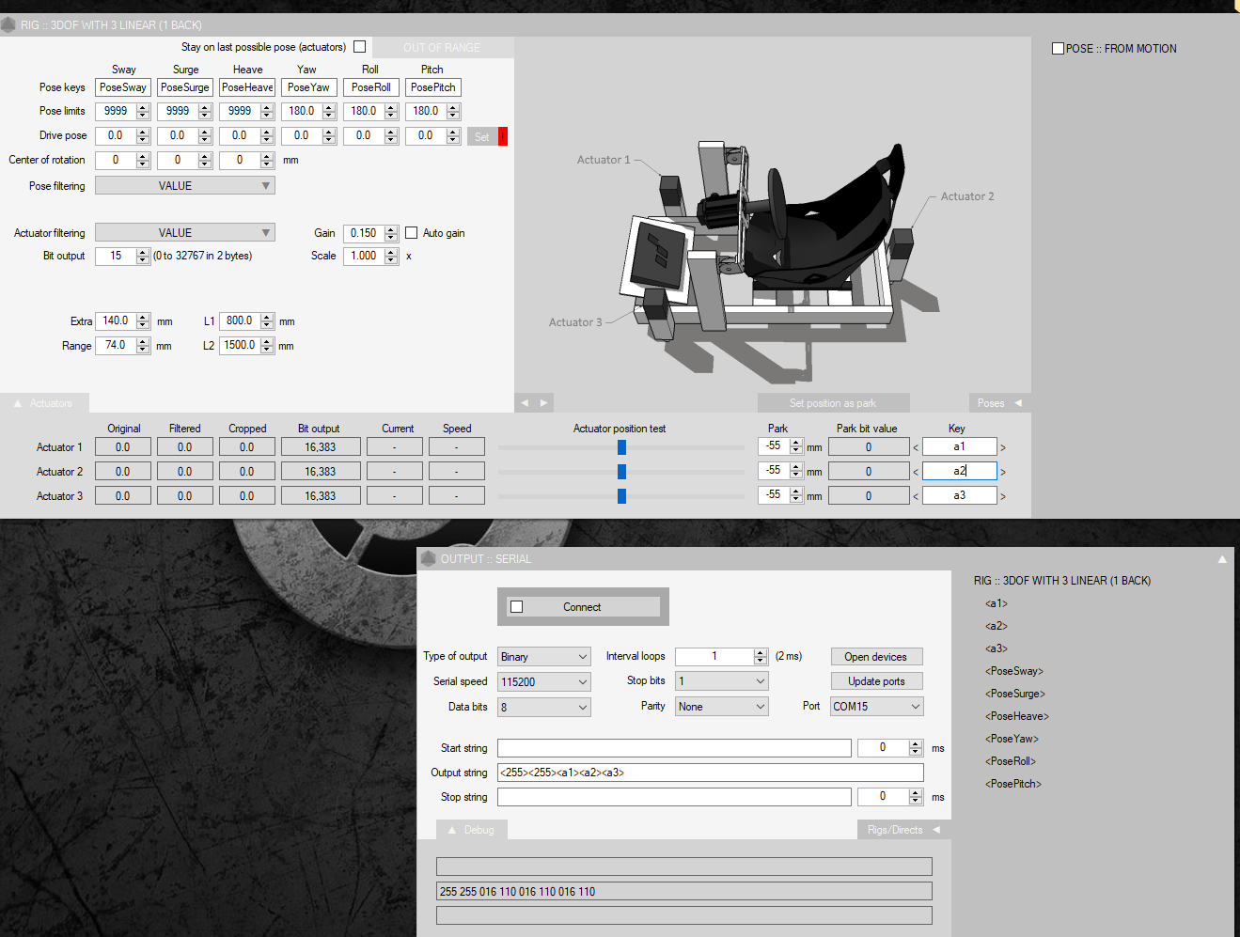This screenshot has width=1240, height=937.
Task: Click the right arrow below the rig preview
Action: 543,403
